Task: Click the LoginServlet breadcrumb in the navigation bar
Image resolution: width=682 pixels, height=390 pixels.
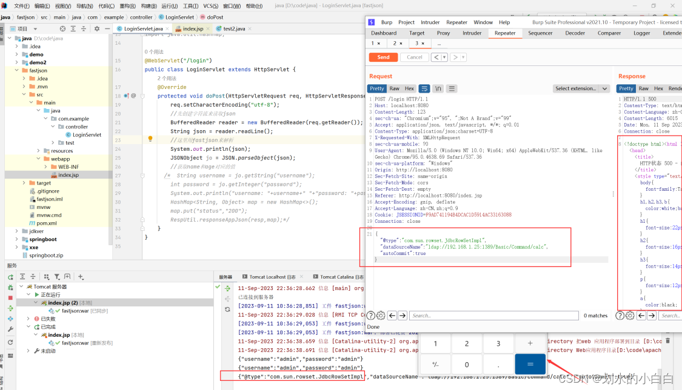Action: [x=176, y=18]
